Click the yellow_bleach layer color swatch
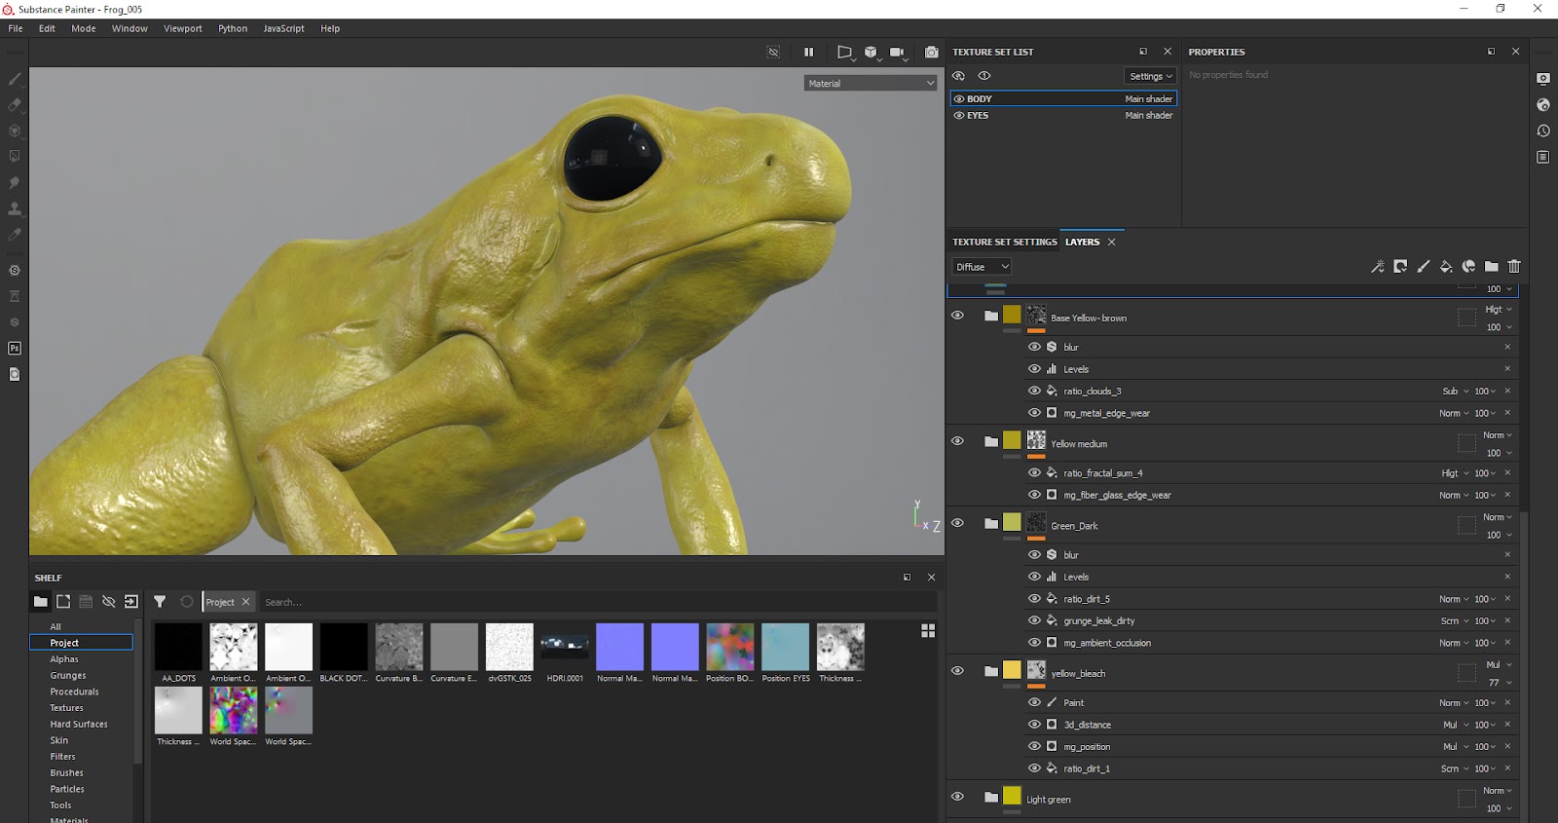This screenshot has height=823, width=1558. (1012, 670)
